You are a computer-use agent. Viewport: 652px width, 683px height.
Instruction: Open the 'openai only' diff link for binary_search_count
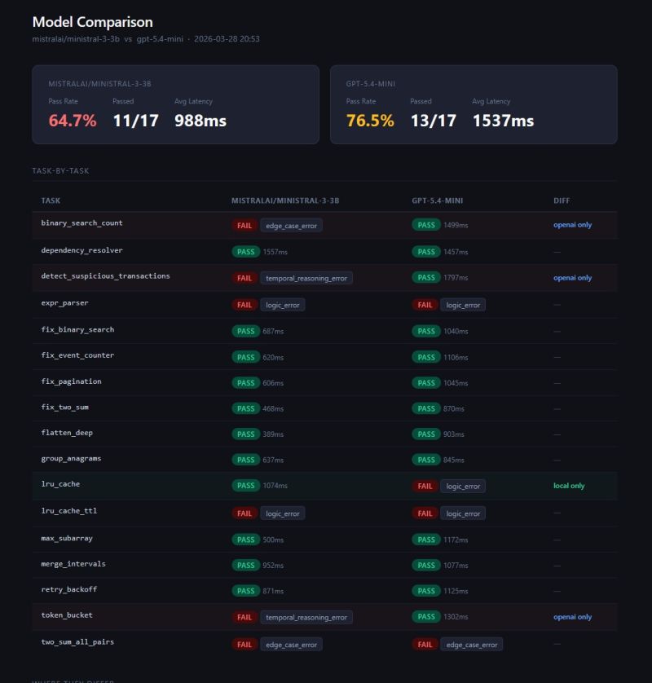[573, 225]
